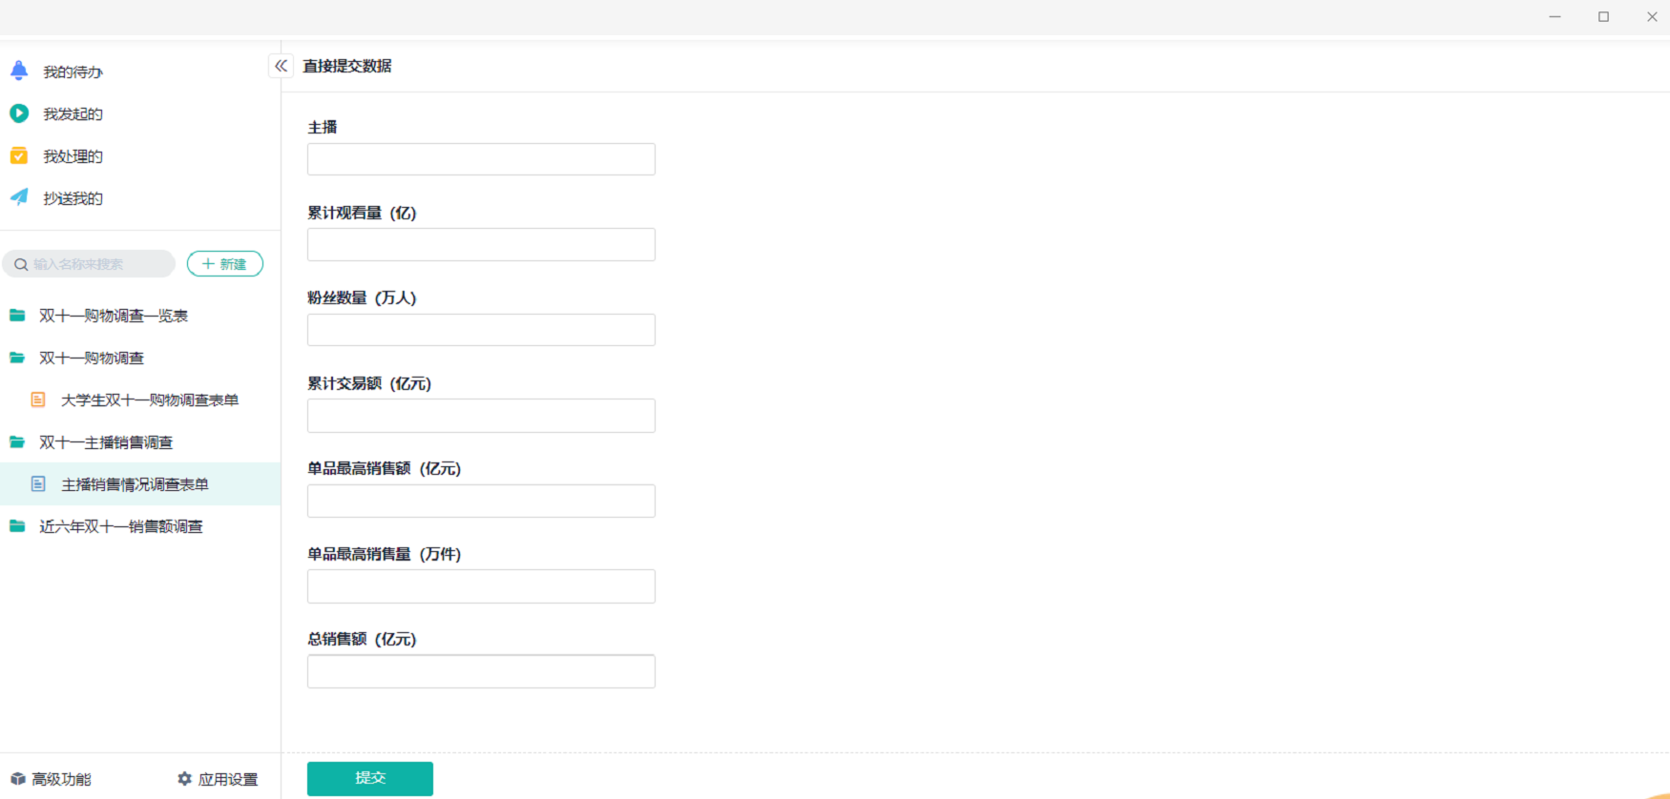Click the green play icon for 我发起的
This screenshot has width=1670, height=799.
19,113
